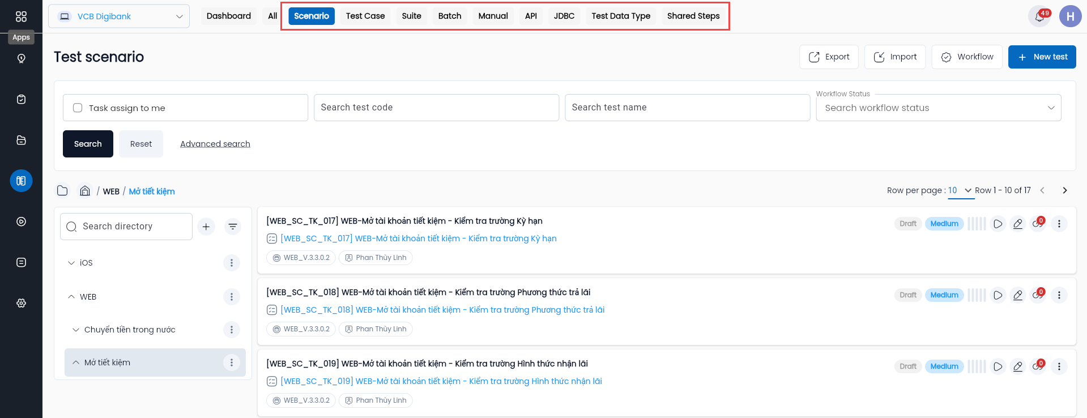Switch to Shared Steps tab
The height and width of the screenshot is (418, 1087).
[693, 16]
